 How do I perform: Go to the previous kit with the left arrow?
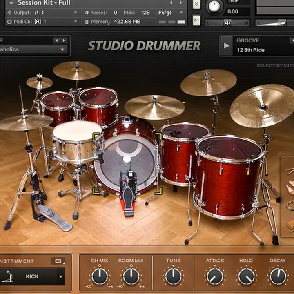pyautogui.click(x=57, y=40)
